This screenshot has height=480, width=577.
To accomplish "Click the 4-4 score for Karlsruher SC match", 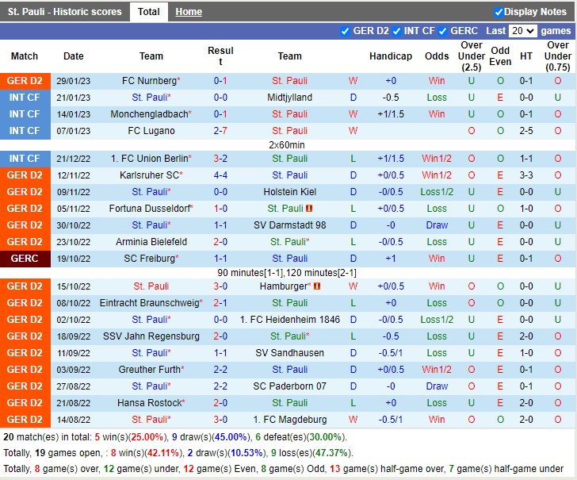I will 220,175.
